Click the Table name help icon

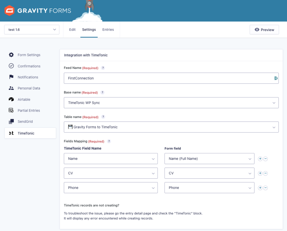point(103,117)
